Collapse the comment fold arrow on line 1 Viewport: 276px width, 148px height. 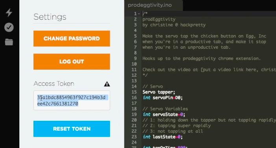point(139,14)
